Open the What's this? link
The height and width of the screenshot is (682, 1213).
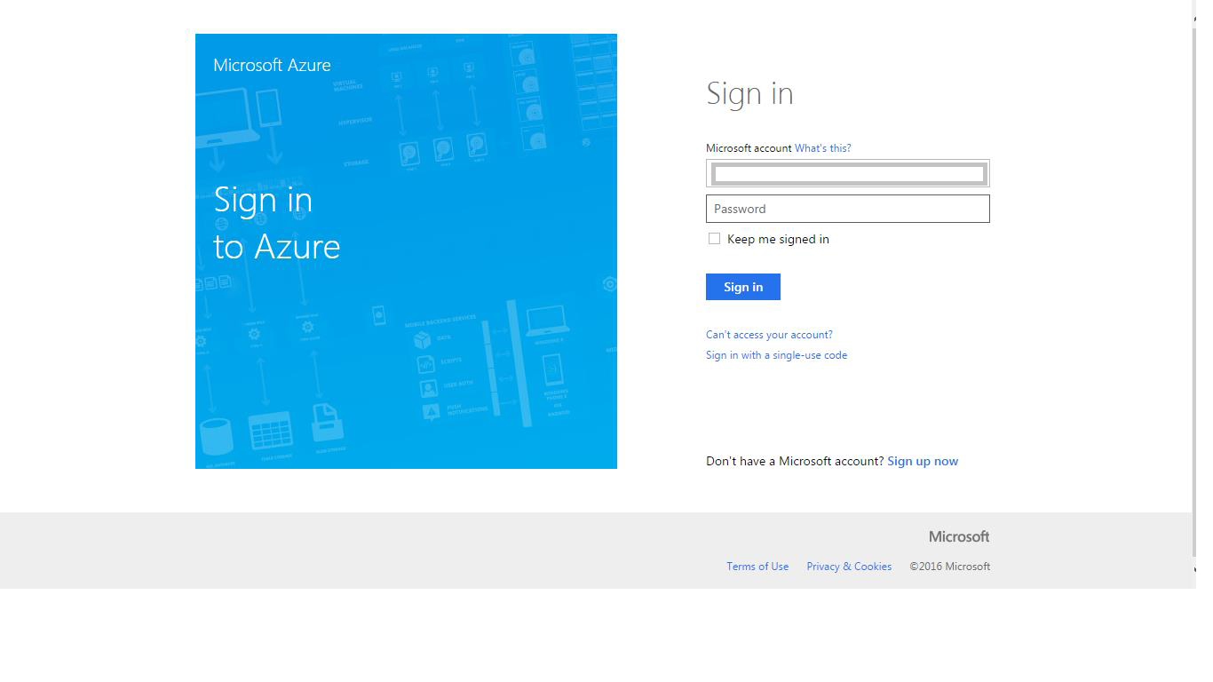pos(822,148)
